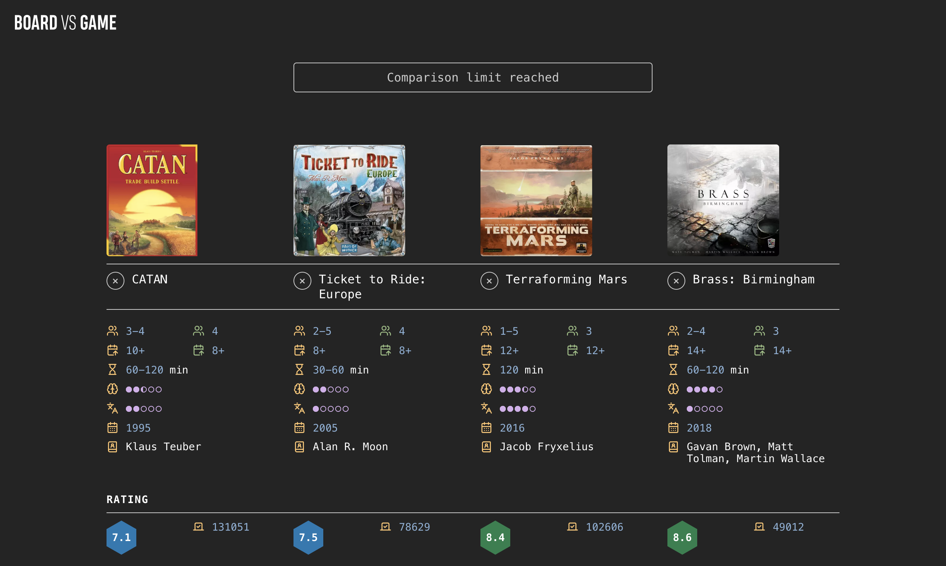Click Terraforming Mars brain complexity icon

point(486,389)
